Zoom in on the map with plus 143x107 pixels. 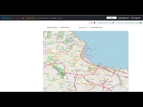[x=46, y=33]
